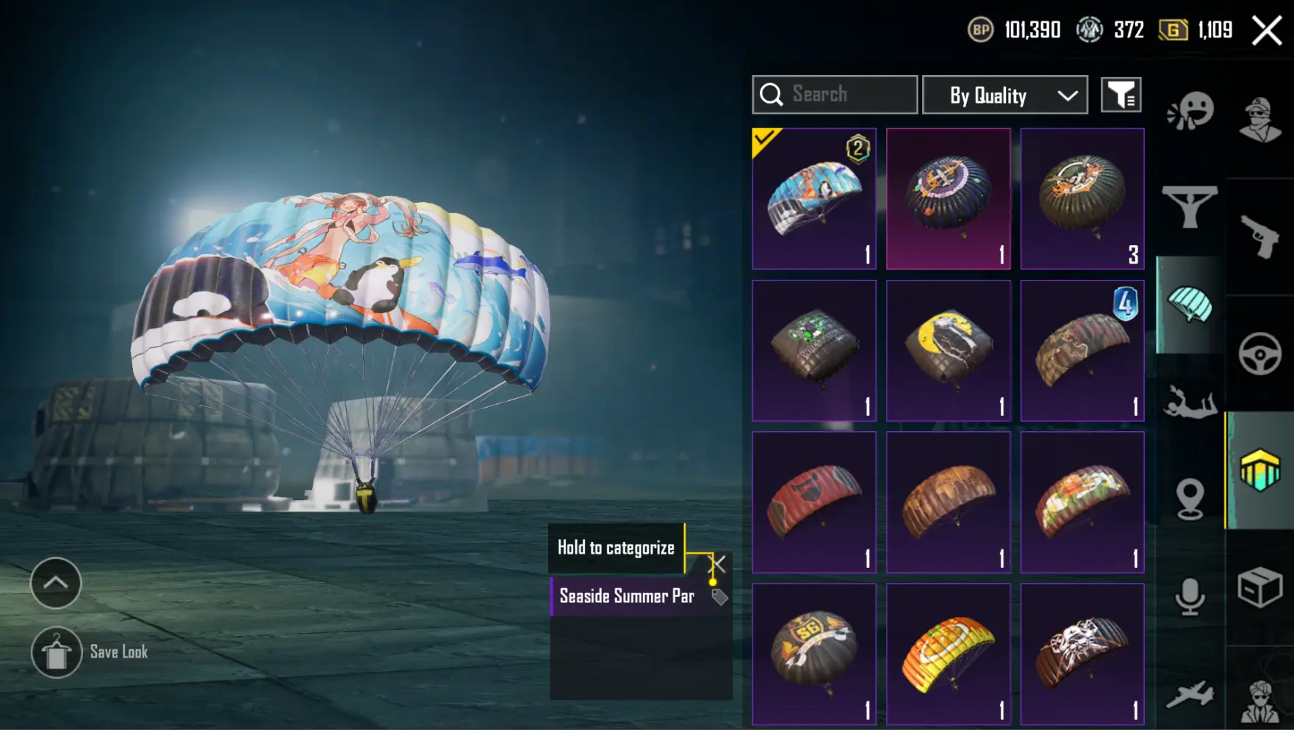Switch to the highlighted backpack tab

(x=1259, y=470)
